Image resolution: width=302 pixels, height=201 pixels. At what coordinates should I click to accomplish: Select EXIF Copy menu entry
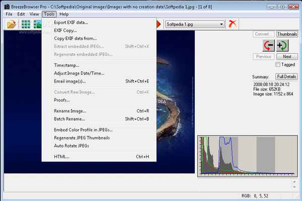99,30
